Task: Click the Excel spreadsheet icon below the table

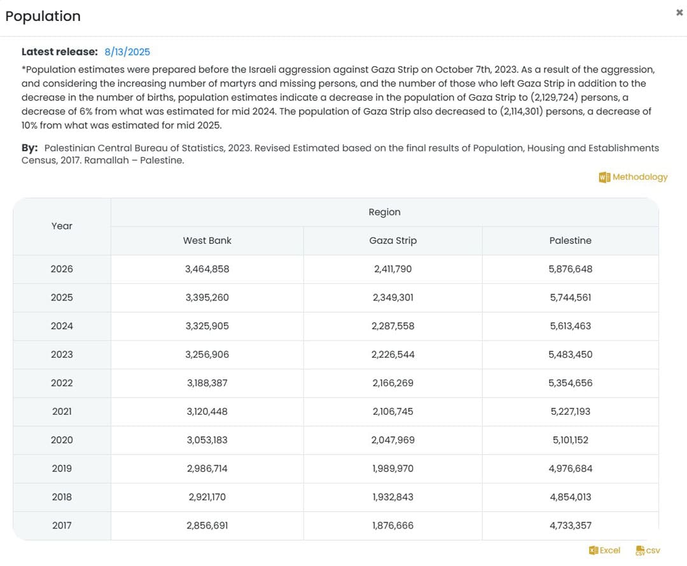Action: point(593,551)
